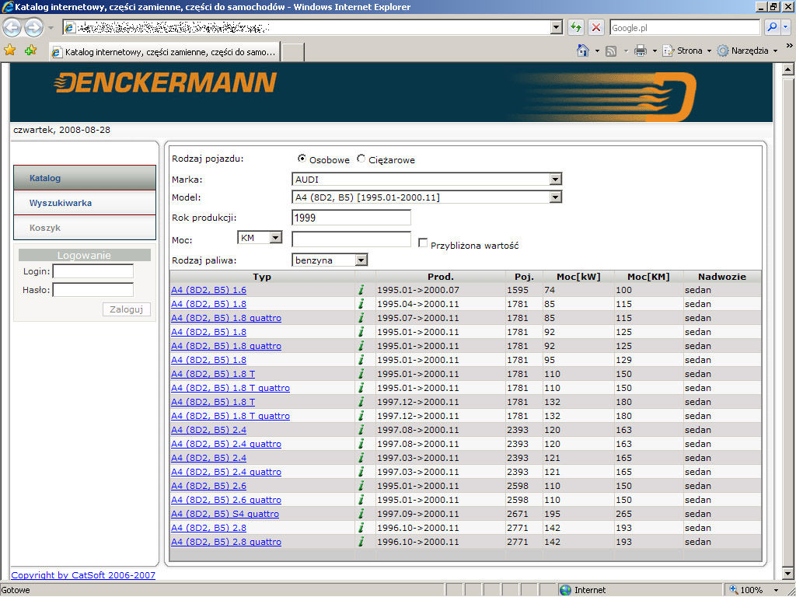Open the dropdown arrow next to the printer icon

tap(655, 51)
